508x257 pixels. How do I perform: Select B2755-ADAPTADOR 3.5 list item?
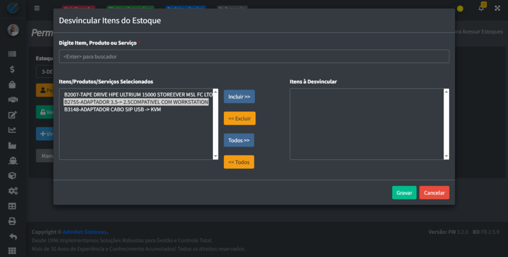pyautogui.click(x=136, y=102)
